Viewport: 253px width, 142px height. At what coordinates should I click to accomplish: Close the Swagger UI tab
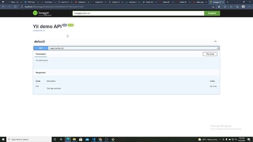[223, 2]
